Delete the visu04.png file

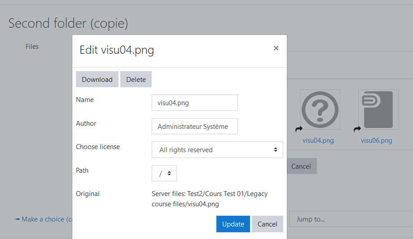point(136,79)
